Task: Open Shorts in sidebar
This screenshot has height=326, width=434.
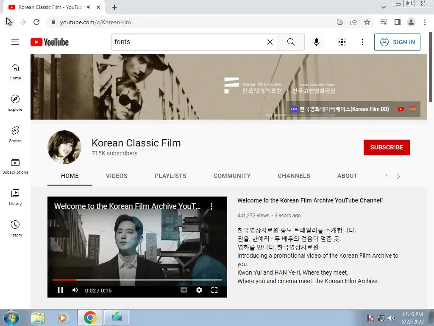Action: (x=15, y=135)
